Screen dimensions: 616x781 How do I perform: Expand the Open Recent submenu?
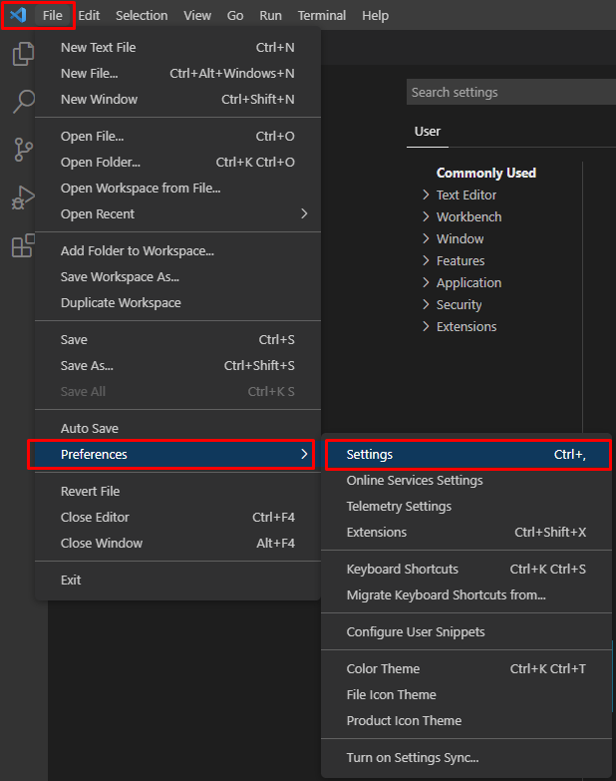point(177,213)
